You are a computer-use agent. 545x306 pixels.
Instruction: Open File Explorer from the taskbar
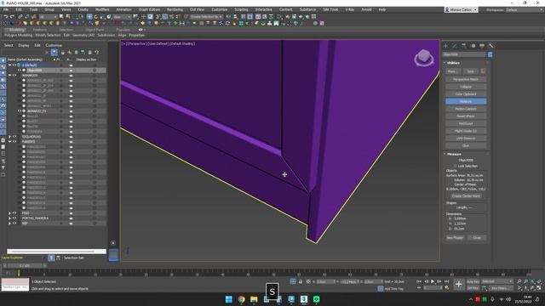pos(254,299)
